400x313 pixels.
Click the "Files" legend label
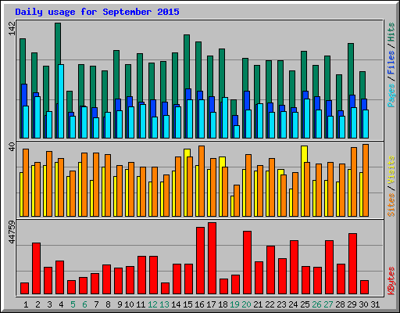pyautogui.click(x=391, y=63)
